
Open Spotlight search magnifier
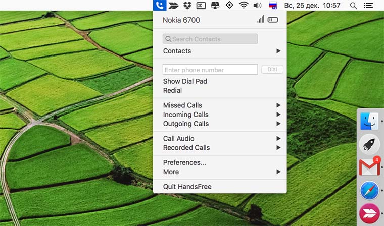coord(353,6)
